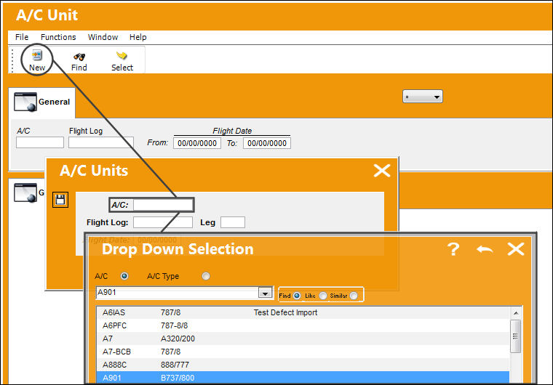Viewport: 553px width, 385px height.
Task: Click the list scrollbar thumb
Action: tap(516, 336)
